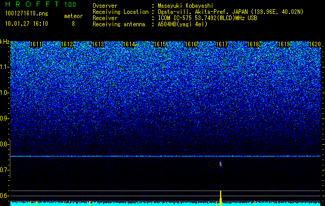325x206 pixels.
Task: Click the 1618 time marker
Action: click(x=253, y=44)
